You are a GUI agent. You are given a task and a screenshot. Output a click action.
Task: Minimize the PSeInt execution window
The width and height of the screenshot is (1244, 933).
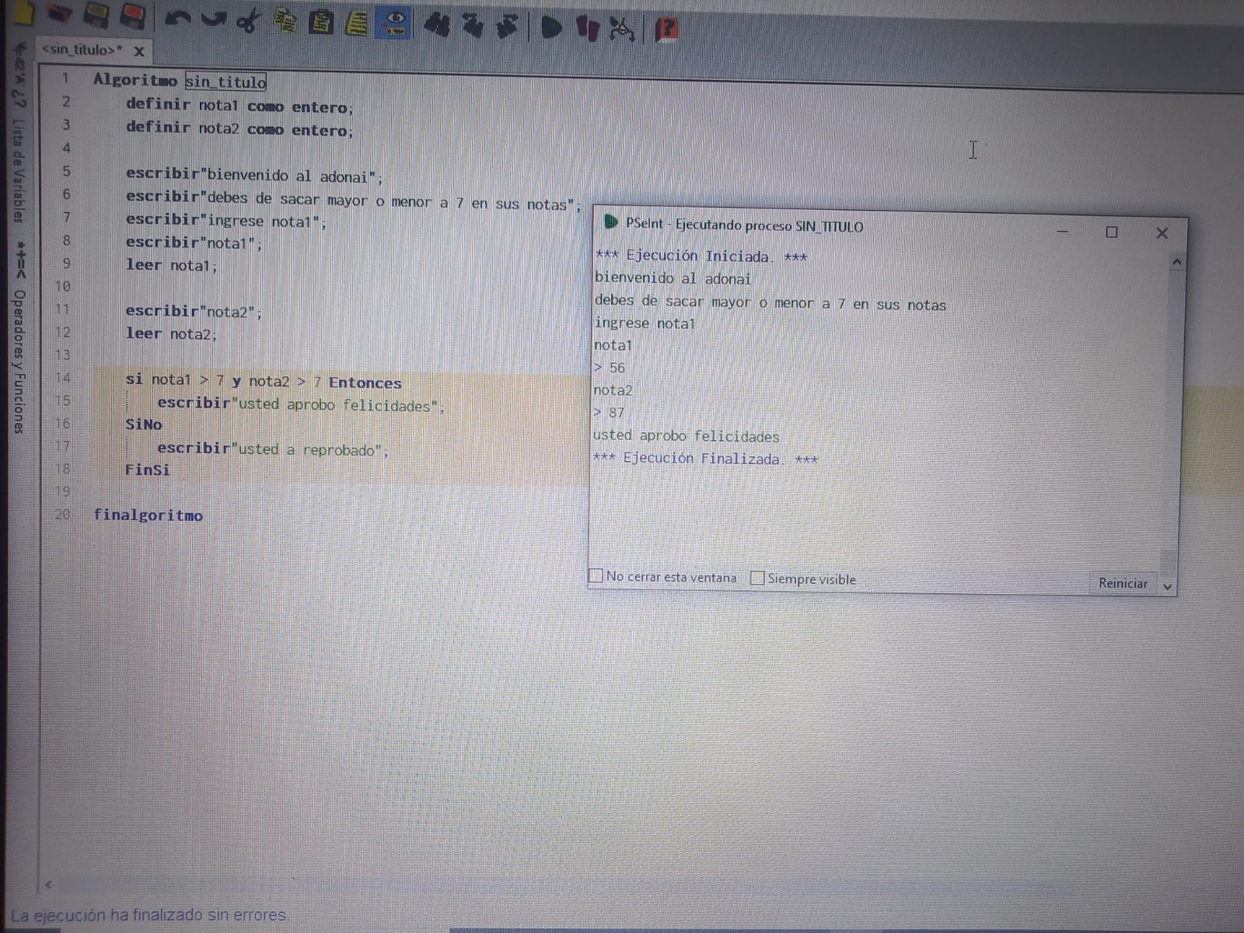pyautogui.click(x=1063, y=231)
